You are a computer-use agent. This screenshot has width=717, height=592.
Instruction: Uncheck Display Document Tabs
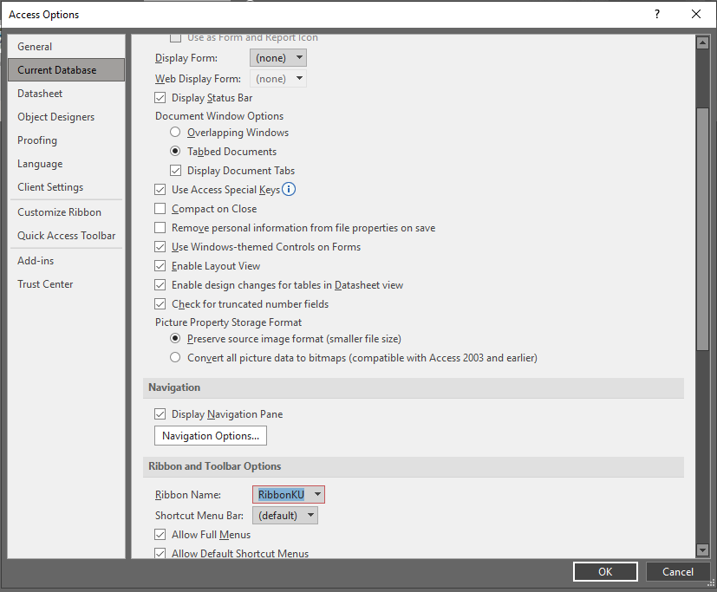point(176,171)
